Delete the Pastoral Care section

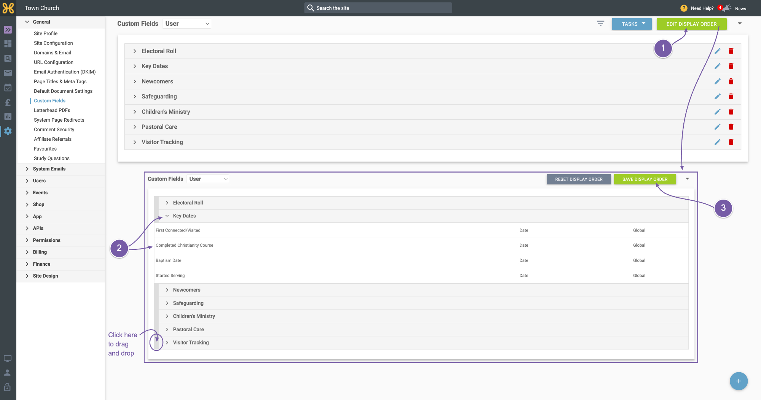click(x=731, y=127)
